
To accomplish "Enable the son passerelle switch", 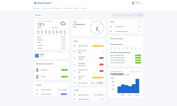I will pyautogui.click(x=139, y=26).
